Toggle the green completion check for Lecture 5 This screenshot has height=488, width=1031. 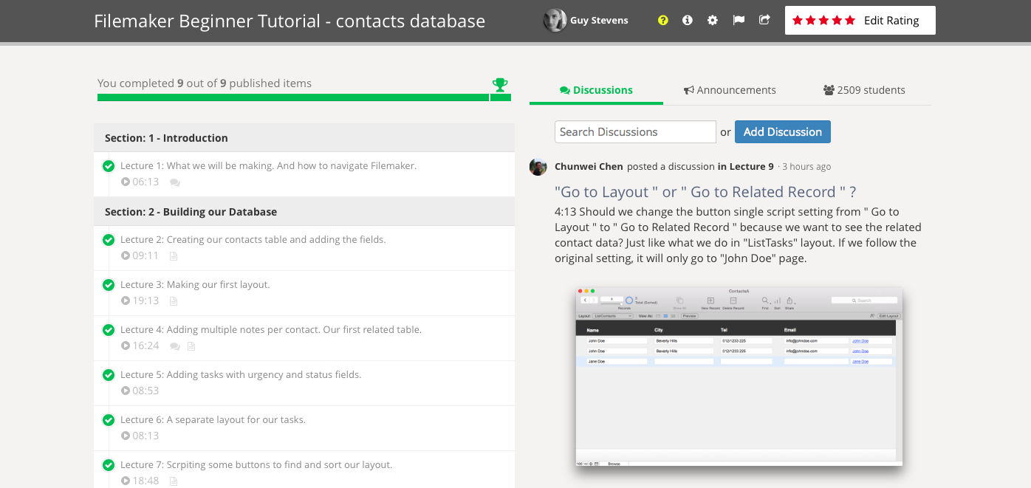pos(109,375)
